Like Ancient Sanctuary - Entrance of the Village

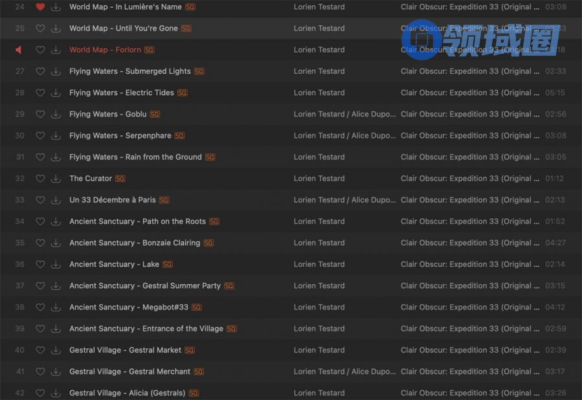(40, 329)
